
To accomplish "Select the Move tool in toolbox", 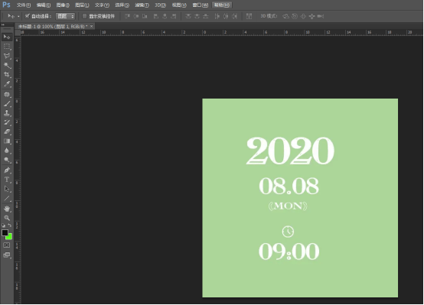I will click(x=7, y=37).
